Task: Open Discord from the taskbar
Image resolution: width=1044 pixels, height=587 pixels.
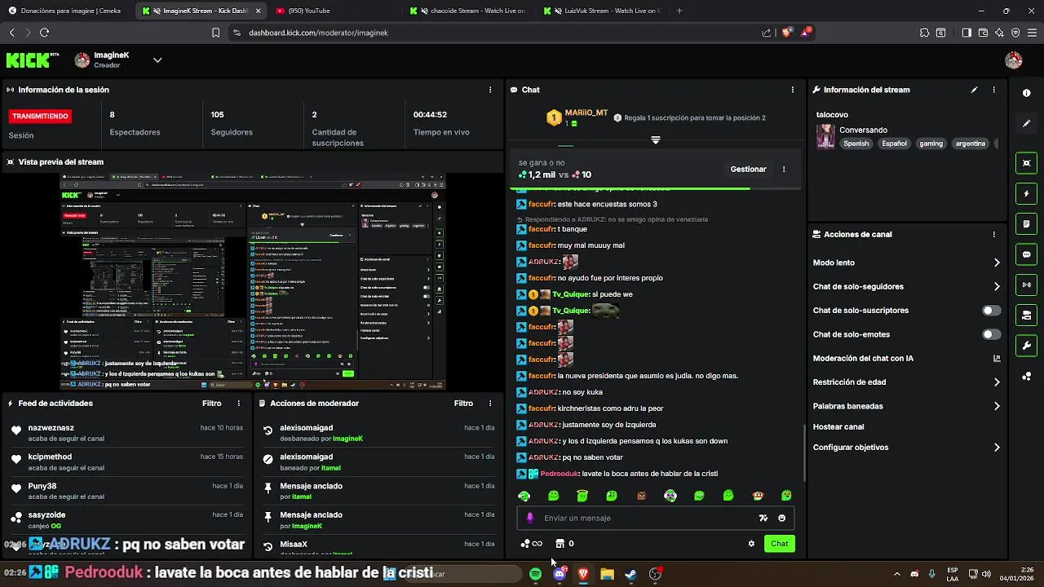Action: [x=560, y=574]
